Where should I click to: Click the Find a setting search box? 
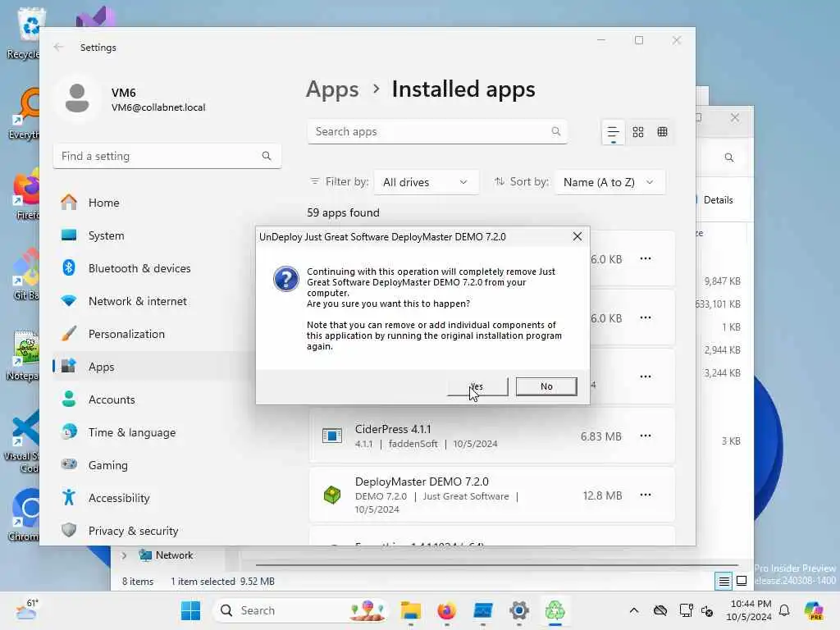coord(167,156)
